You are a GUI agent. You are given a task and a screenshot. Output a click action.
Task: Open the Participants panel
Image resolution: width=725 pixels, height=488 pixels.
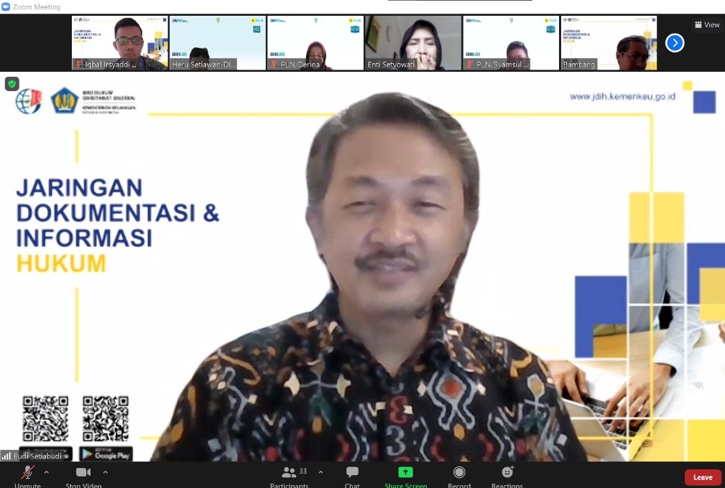(x=290, y=477)
